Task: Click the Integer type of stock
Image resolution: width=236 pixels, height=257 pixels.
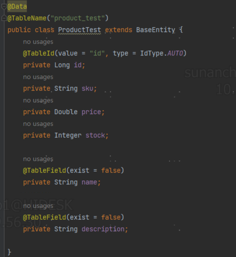Action: coord(68,136)
